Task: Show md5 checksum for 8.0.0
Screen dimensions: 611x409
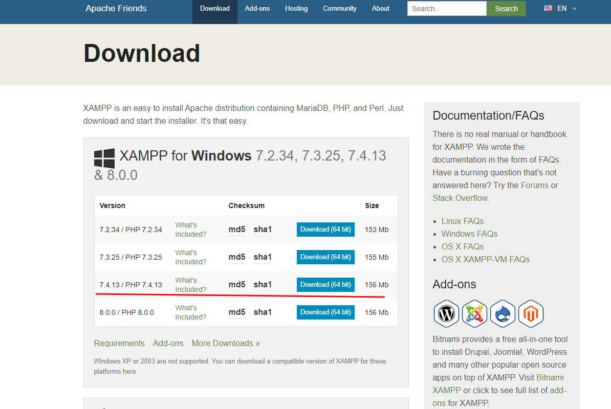Action: coord(237,312)
